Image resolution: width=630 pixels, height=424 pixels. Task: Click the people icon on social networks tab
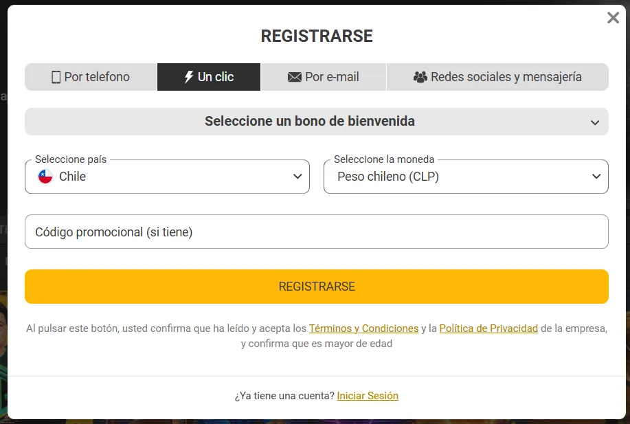coord(420,76)
